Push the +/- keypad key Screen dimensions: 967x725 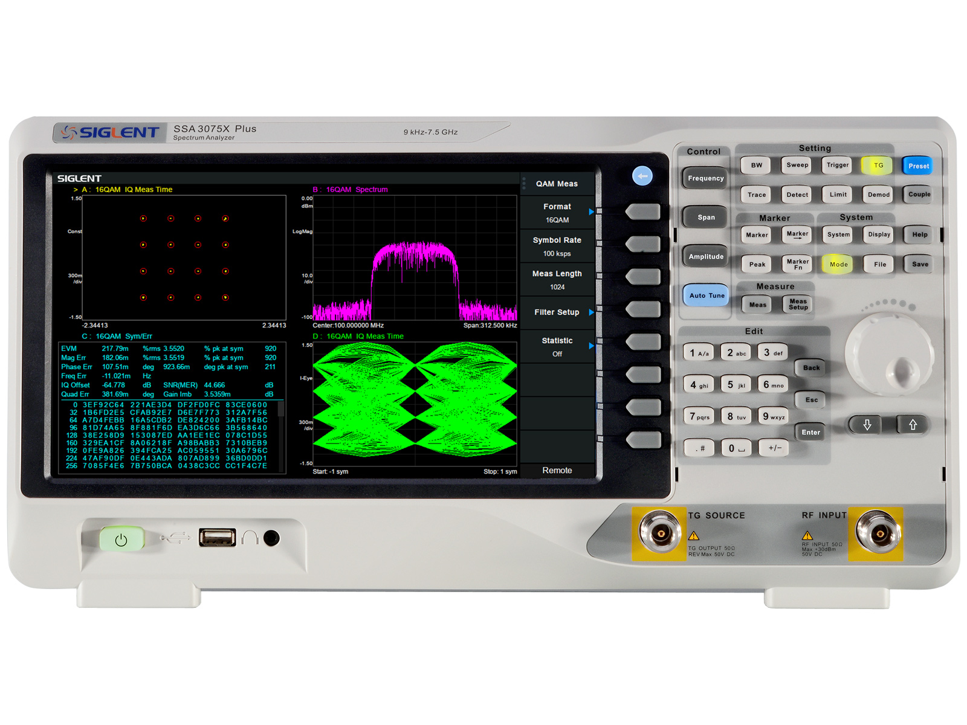[x=774, y=448]
